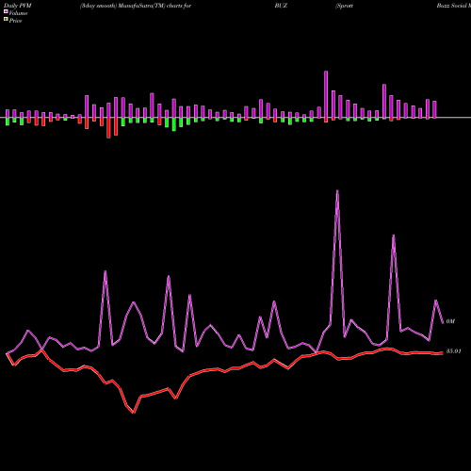Click the '85.01' price value label
471x471 pixels.
454,351
